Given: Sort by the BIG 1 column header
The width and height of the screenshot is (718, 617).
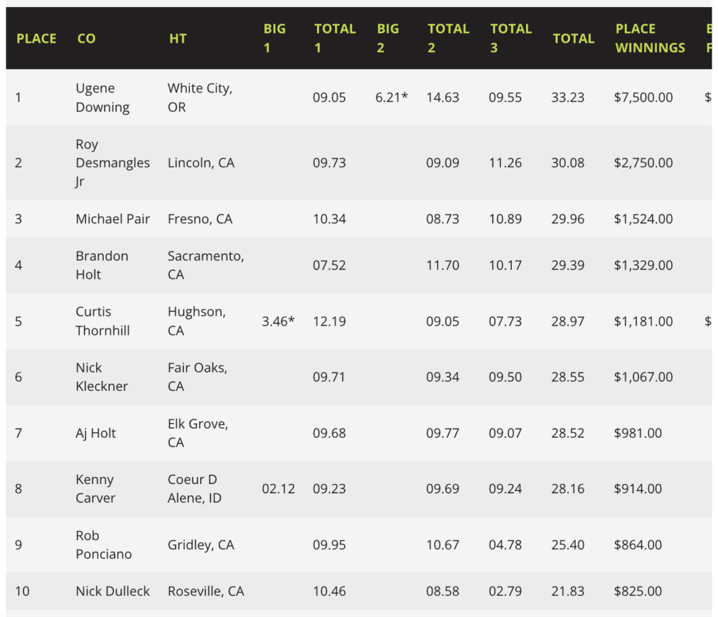Looking at the screenshot, I should pos(274,39).
